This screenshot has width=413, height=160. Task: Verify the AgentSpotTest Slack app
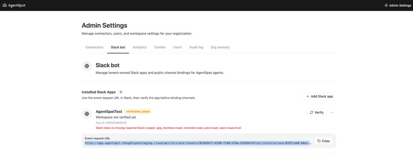click(316, 112)
